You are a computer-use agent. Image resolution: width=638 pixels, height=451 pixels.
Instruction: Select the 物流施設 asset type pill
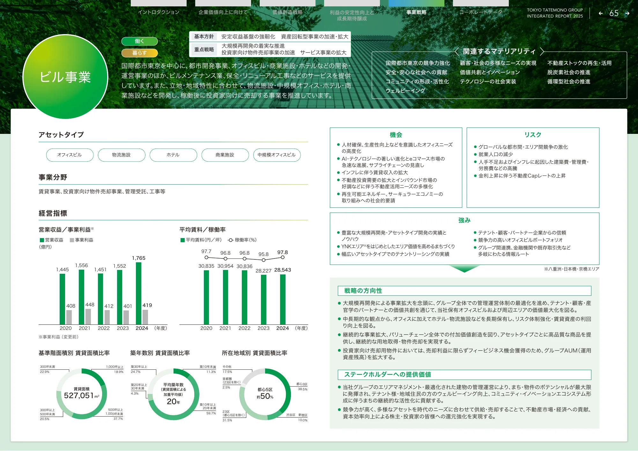(121, 155)
